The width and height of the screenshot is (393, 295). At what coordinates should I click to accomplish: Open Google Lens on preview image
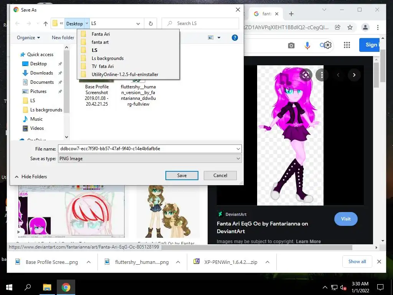306,75
